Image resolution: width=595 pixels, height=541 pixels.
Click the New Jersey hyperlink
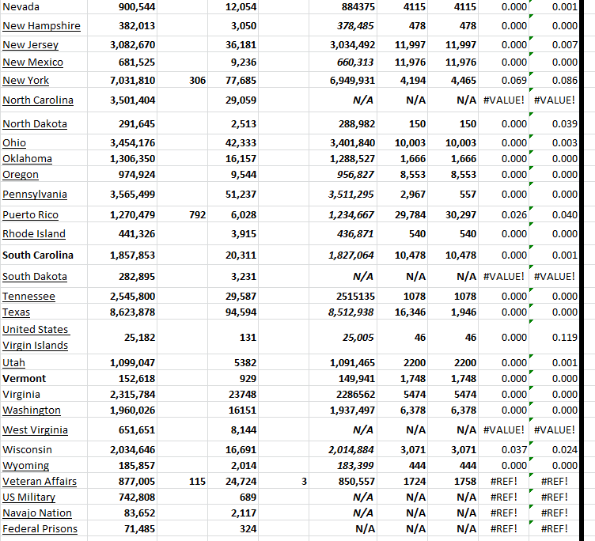coord(30,45)
